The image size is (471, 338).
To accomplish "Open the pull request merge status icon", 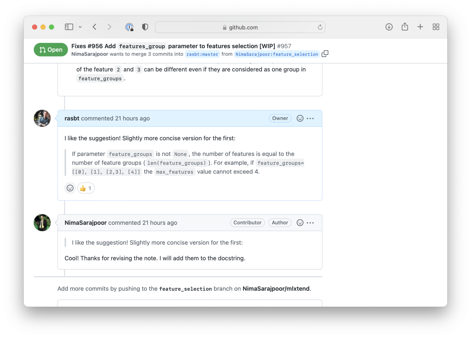I will [x=42, y=49].
